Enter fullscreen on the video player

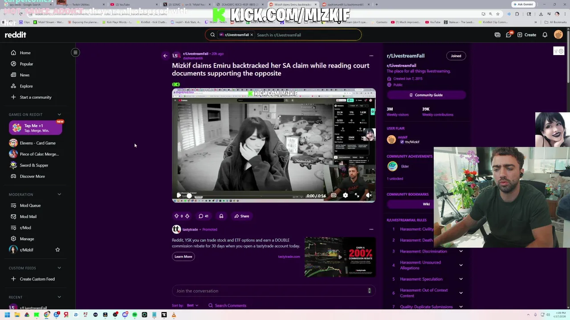(x=357, y=196)
